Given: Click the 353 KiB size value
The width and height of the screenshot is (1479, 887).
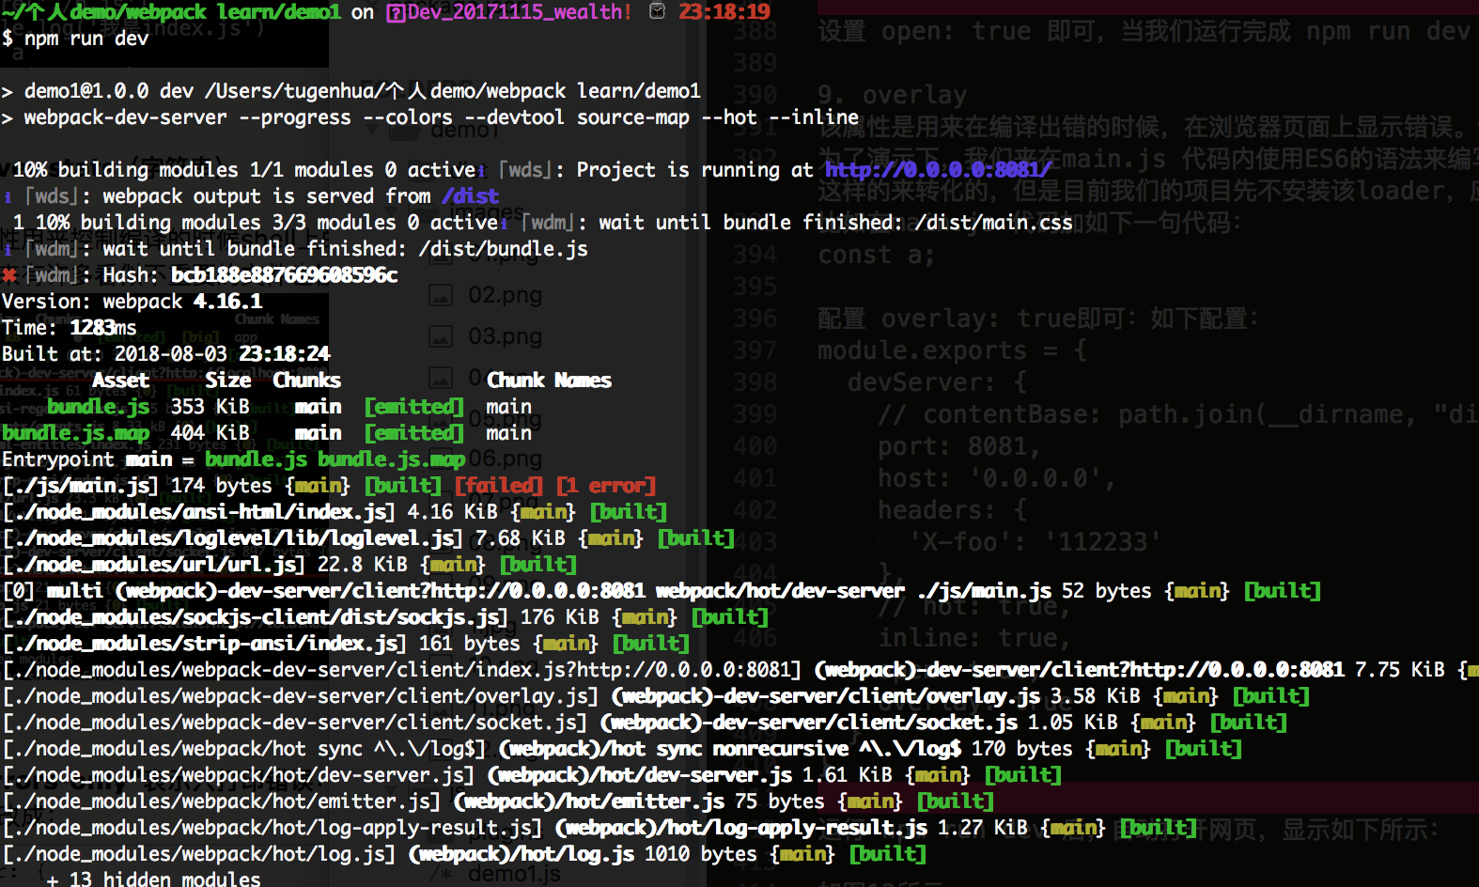Looking at the screenshot, I should (210, 407).
